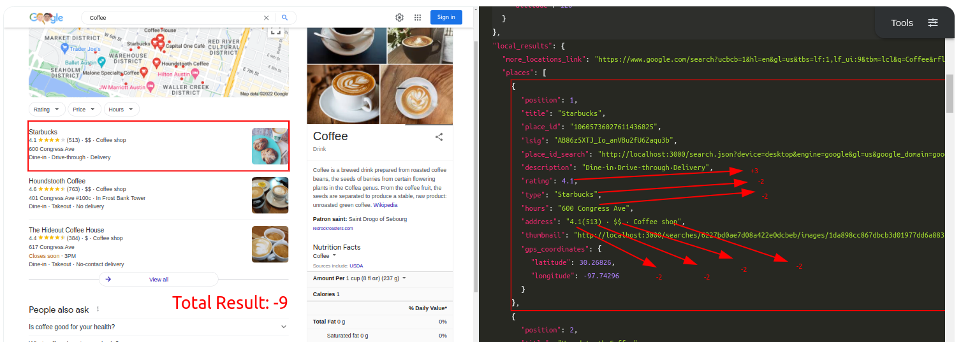Open the Coffee dropdown under Nutrition Facts
The width and height of the screenshot is (961, 342).
(x=325, y=256)
